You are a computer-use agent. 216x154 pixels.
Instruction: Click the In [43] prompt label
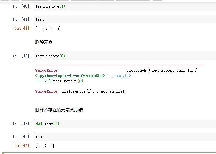[x=22, y=124]
